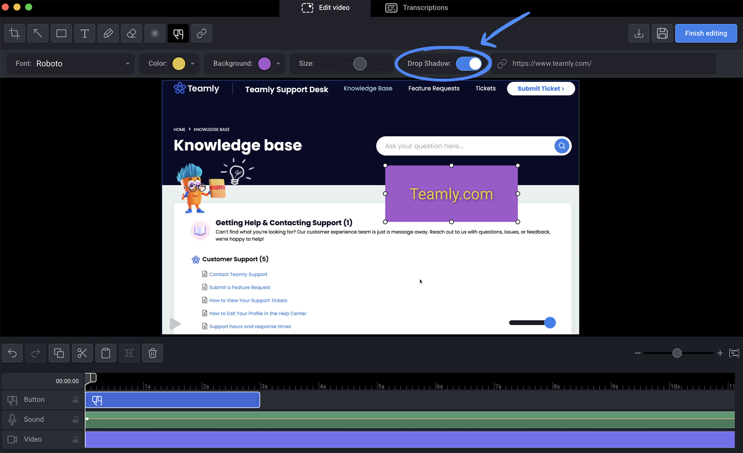Click the Teamly logo in preview
743x453 pixels.
point(196,88)
